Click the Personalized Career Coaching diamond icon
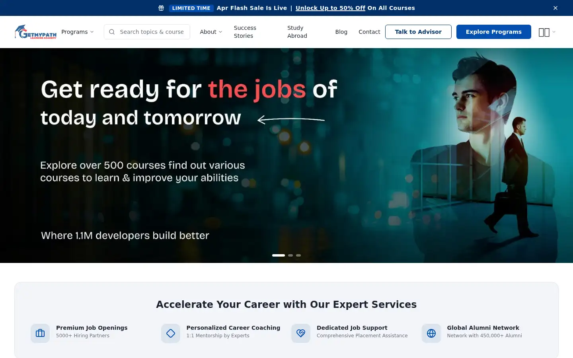The width and height of the screenshot is (573, 358). (171, 333)
